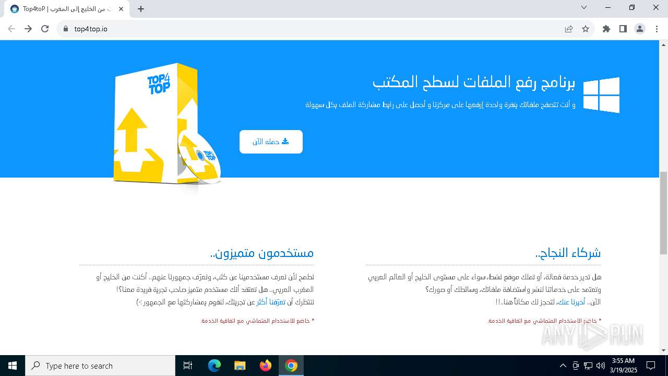
Task: Open the clock showing 3:55 AM
Action: point(623,366)
